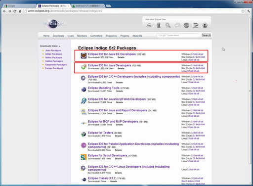This screenshot has width=253, height=186.
Task: Open the Downloads menu item
Action: point(58,36)
